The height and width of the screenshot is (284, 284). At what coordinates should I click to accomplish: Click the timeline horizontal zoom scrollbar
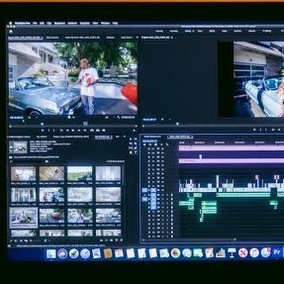click(x=189, y=240)
